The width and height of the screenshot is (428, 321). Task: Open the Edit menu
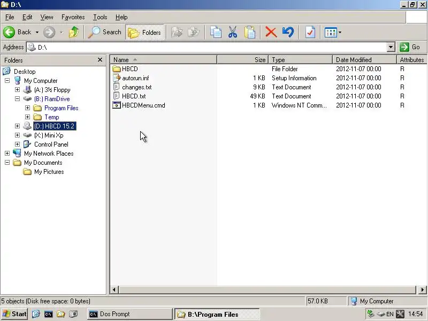click(x=27, y=17)
